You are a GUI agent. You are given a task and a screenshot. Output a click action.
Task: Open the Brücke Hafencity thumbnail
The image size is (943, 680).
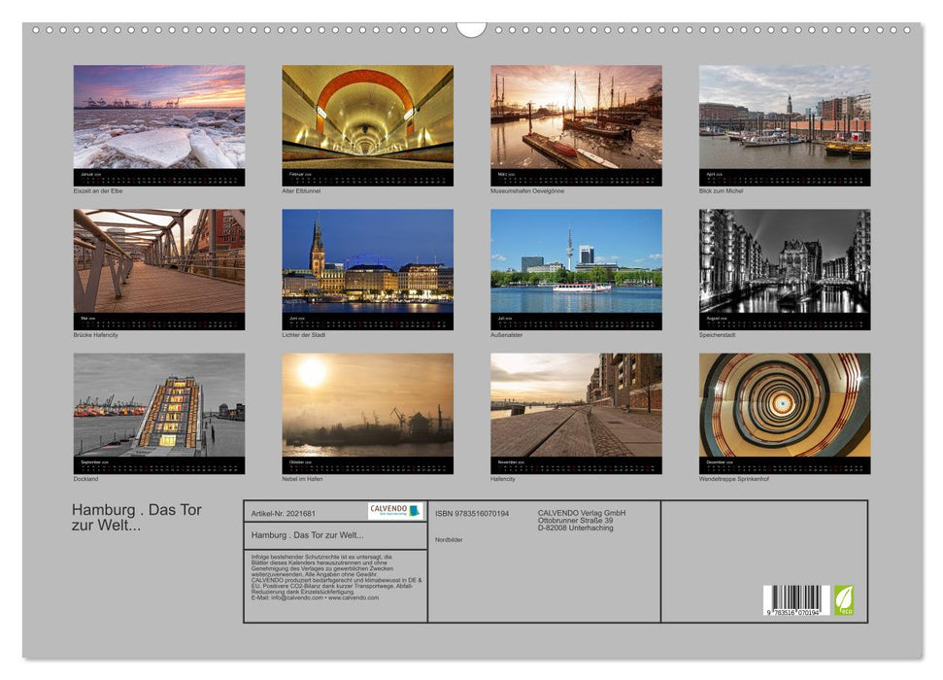pos(159,261)
